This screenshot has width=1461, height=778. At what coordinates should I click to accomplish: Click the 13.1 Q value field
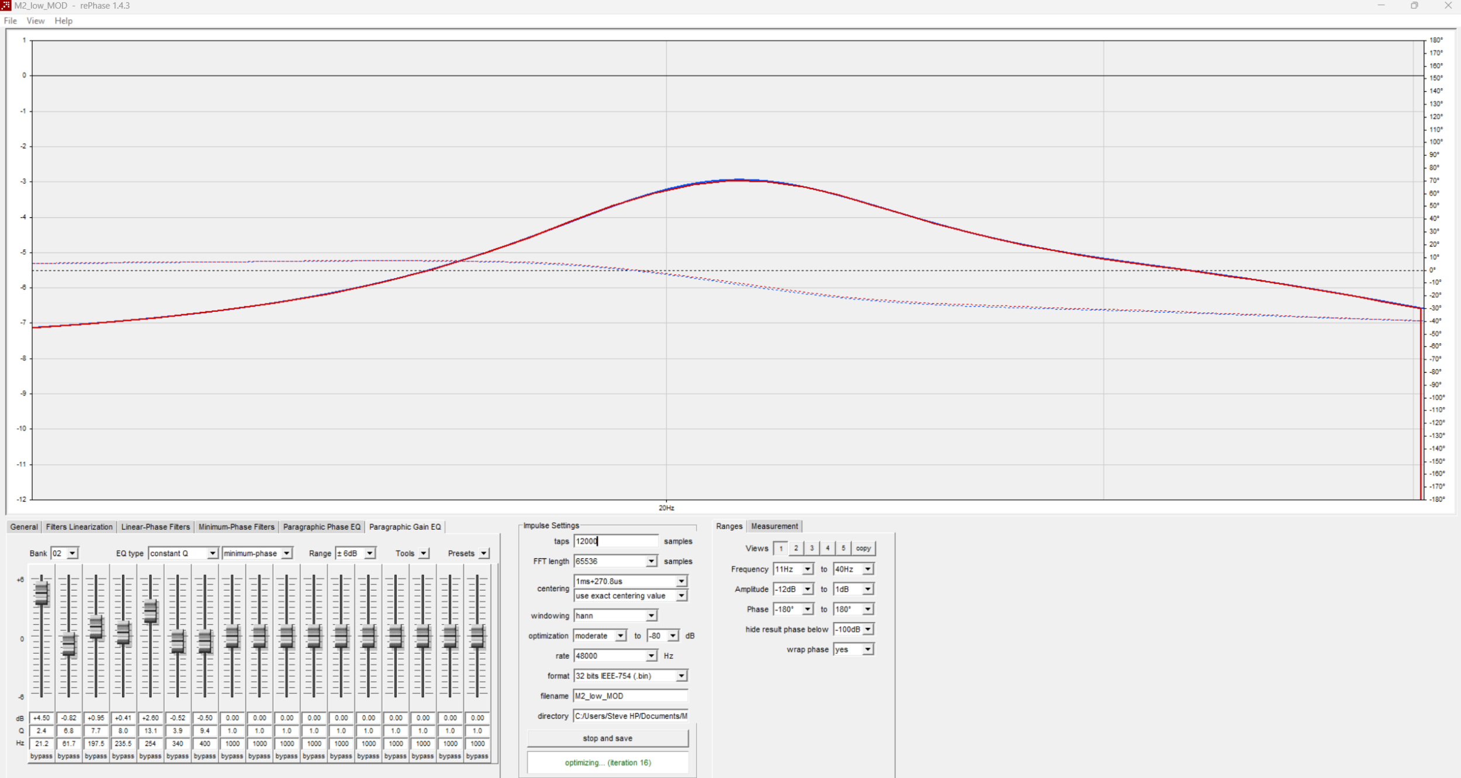tap(150, 731)
